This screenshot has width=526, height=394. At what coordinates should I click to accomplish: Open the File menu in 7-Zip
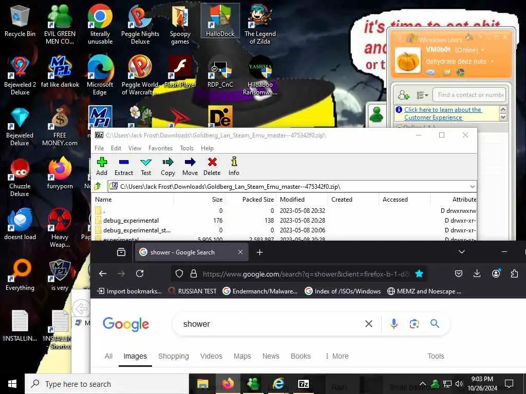click(99, 148)
